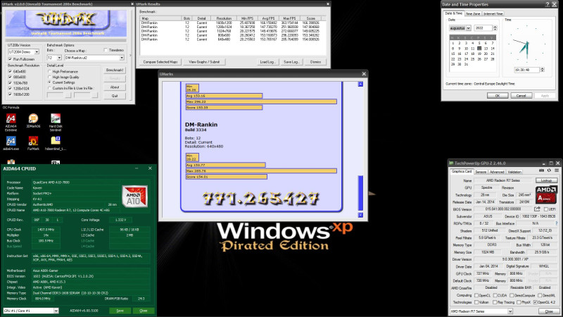This screenshot has height=317, width=563.
Task: Open Hard Disk Sentinel desktop icon
Action: 56,122
